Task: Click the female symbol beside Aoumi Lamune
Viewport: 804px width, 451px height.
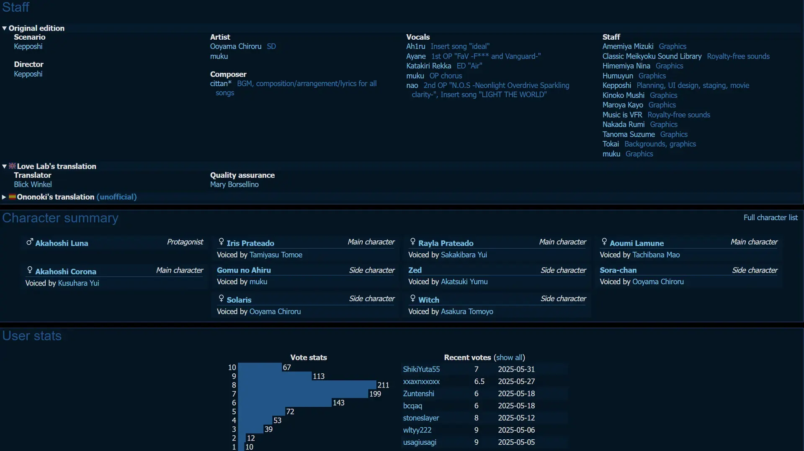Action: (x=604, y=242)
